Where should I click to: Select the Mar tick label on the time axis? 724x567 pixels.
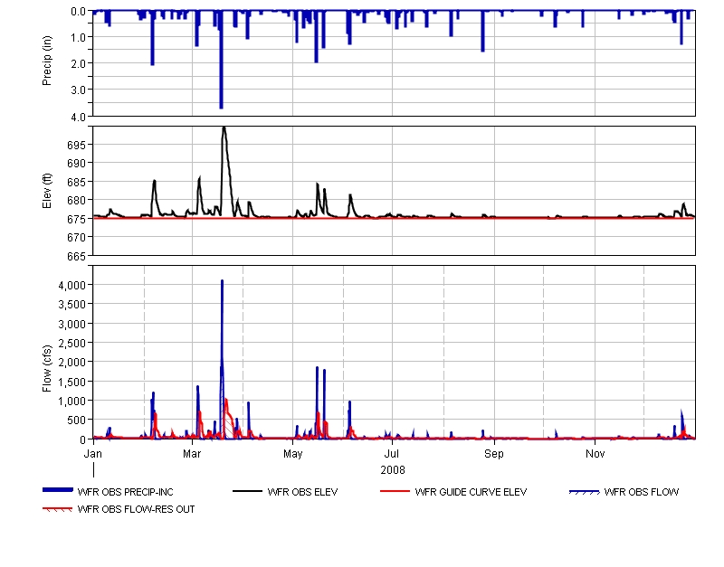[192, 453]
